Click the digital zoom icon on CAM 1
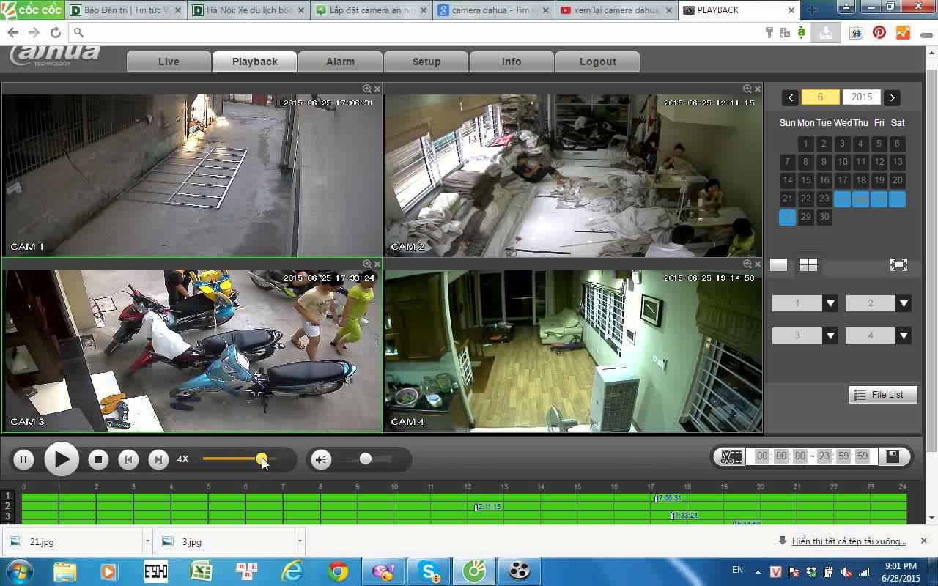 pos(366,88)
